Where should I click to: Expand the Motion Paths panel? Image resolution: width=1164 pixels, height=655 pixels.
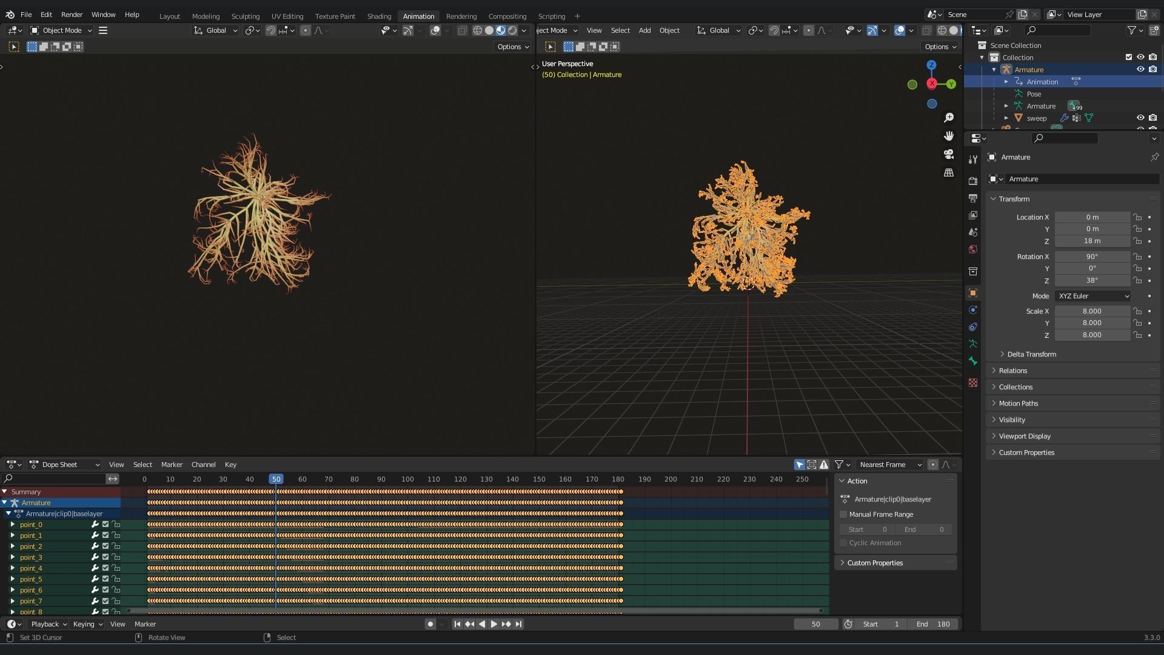point(1018,403)
